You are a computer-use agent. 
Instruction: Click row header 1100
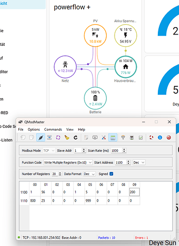click(x=24, y=192)
